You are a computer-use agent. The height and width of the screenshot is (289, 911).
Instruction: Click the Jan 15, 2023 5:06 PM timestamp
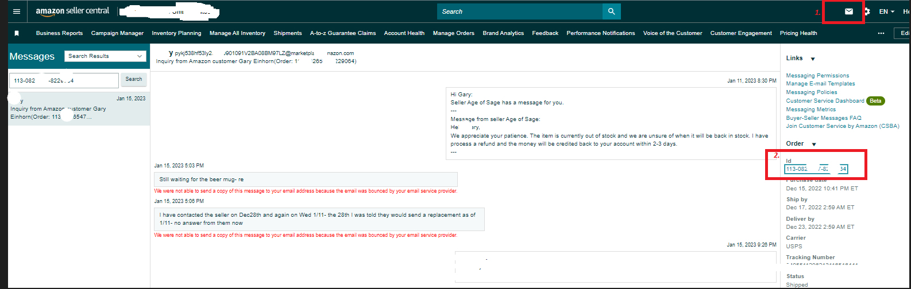tap(179, 201)
